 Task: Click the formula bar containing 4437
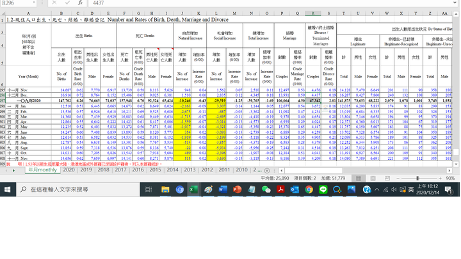[270, 3]
